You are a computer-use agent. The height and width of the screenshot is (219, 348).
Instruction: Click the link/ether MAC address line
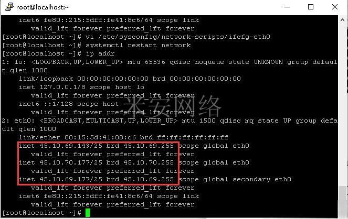tap(123, 137)
